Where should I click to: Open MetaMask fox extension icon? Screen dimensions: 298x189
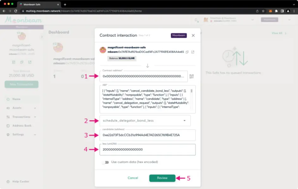pos(270,11)
